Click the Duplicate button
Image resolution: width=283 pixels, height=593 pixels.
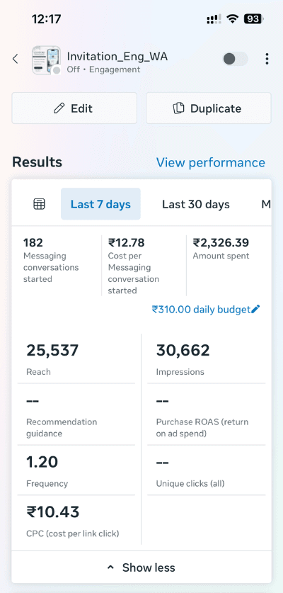(x=209, y=108)
